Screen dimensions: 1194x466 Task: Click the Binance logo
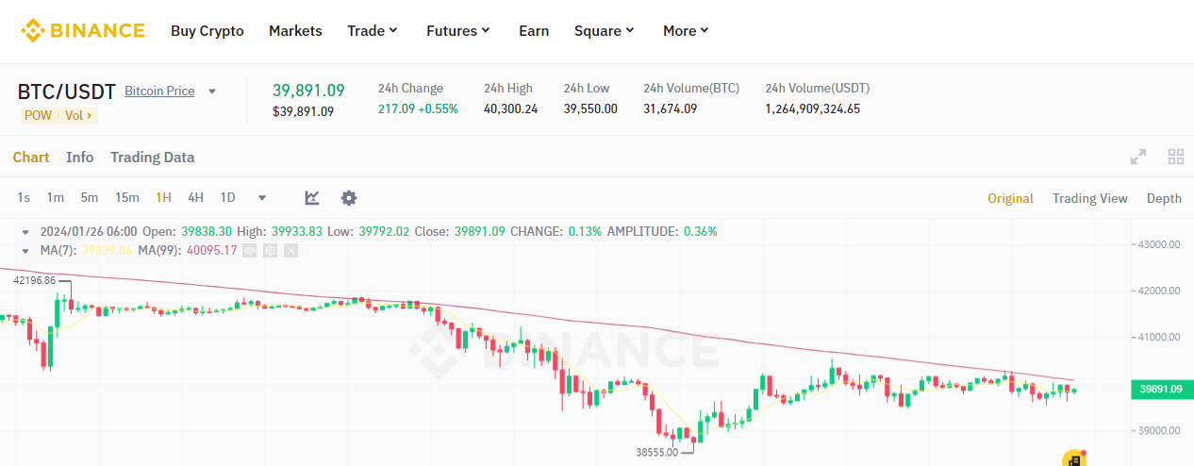[x=83, y=30]
